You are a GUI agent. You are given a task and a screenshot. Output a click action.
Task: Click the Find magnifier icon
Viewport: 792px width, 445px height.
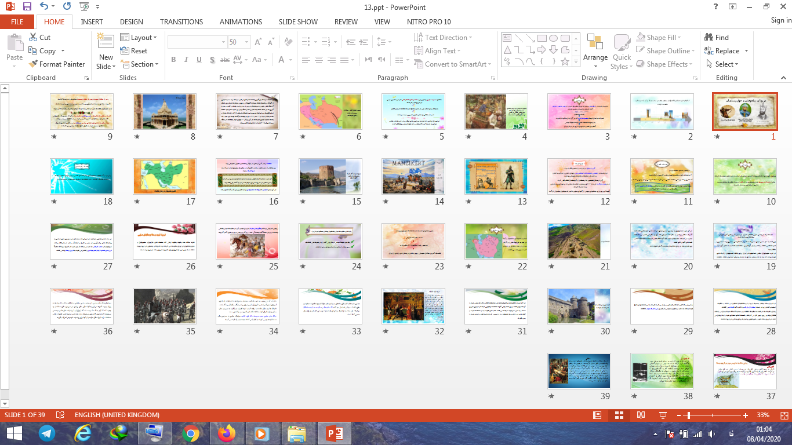[709, 38]
